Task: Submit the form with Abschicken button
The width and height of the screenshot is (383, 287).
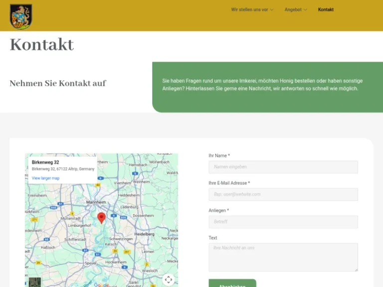Action: 232,283
